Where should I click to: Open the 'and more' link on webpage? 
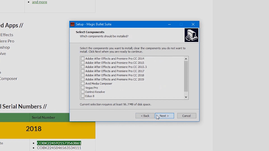(x=40, y=2)
